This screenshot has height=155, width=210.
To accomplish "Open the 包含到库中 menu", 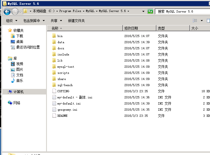I will click(x=34, y=21).
